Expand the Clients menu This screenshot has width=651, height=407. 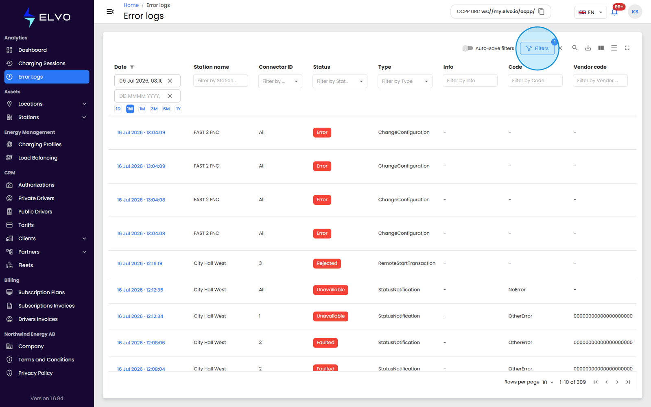[47, 239]
